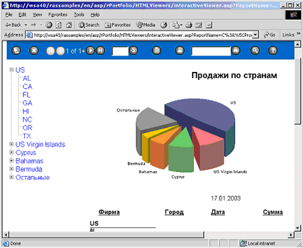Open the viewer help question mark icon
This screenshot has width=303, height=248.
pos(273,50)
